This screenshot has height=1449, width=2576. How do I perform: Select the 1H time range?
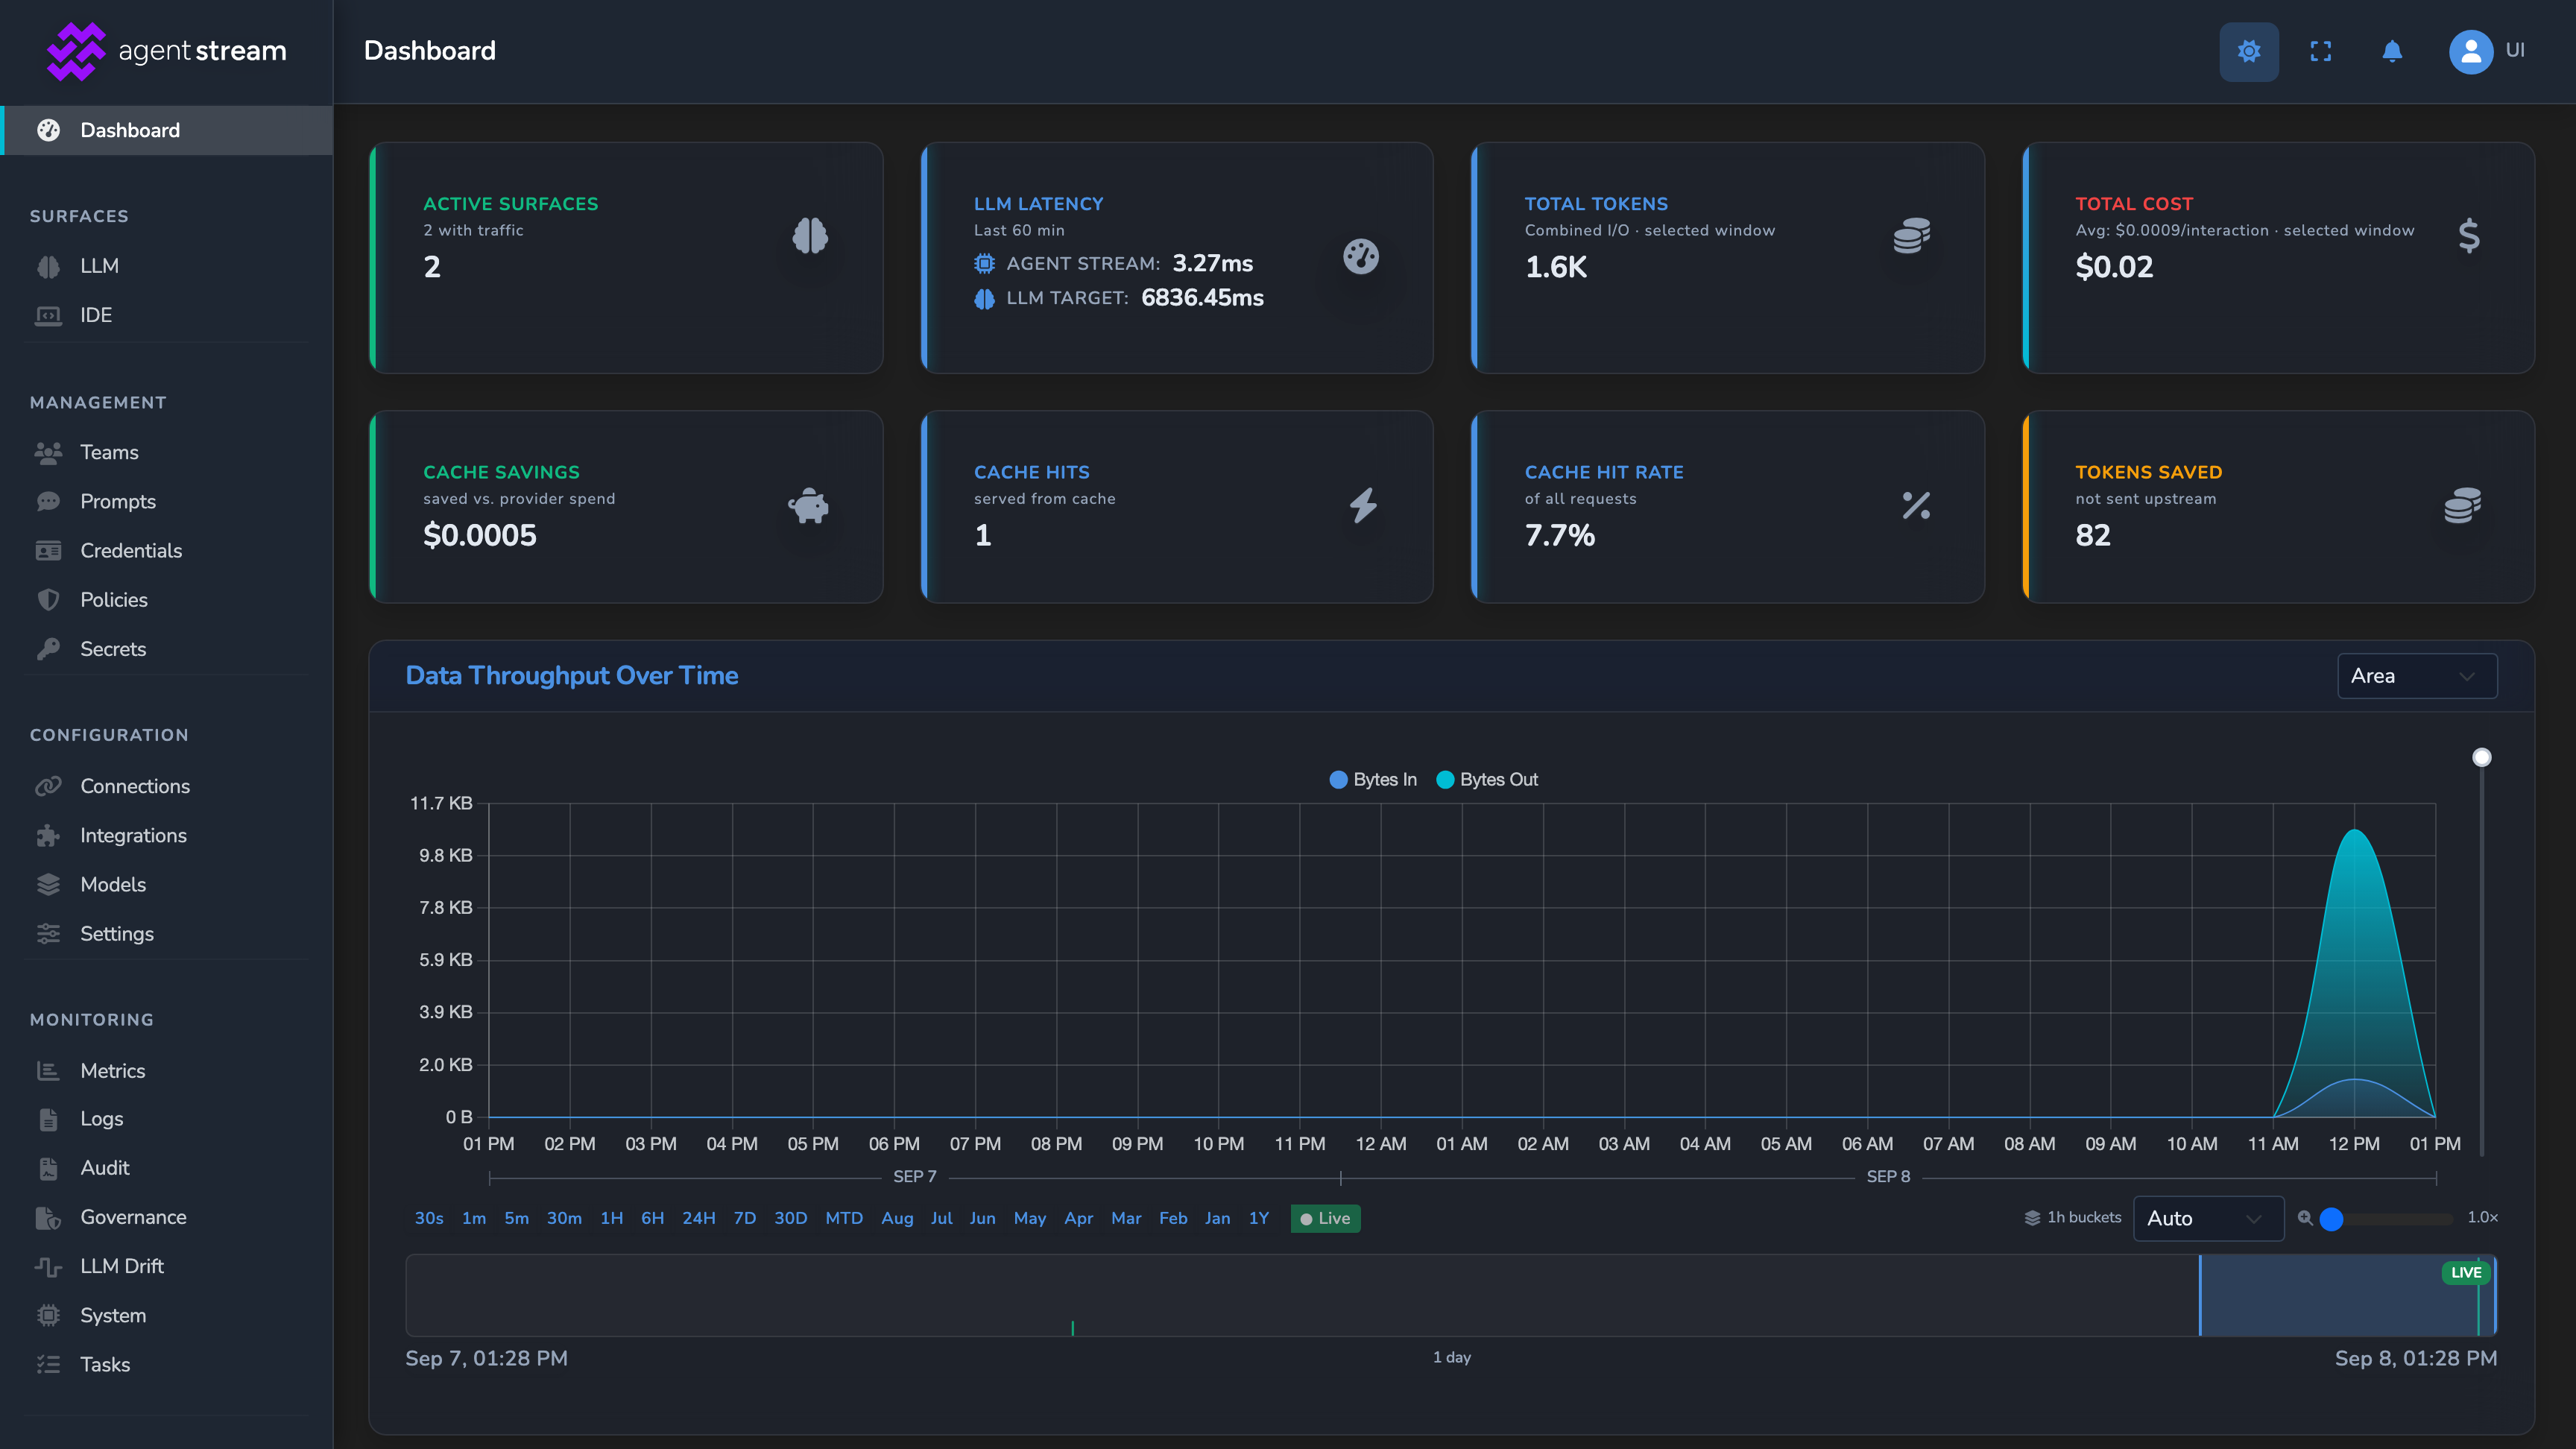(611, 1218)
